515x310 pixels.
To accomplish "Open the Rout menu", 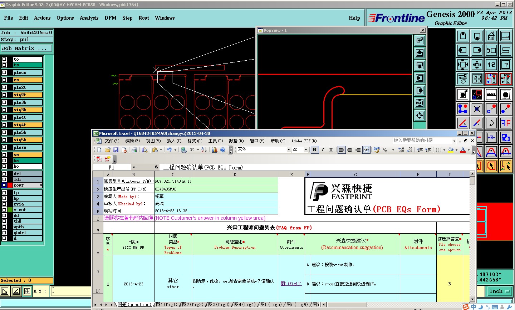I will [144, 18].
